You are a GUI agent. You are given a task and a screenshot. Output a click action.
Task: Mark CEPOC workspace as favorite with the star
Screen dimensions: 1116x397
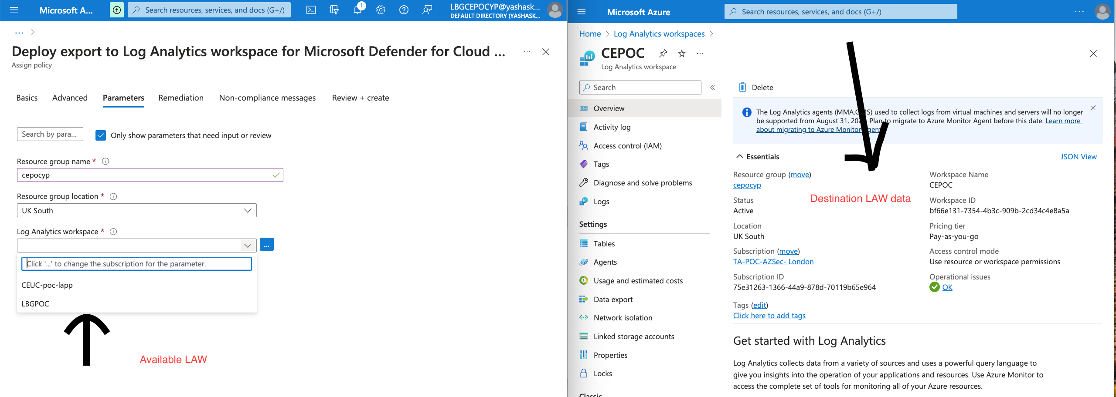(x=682, y=54)
